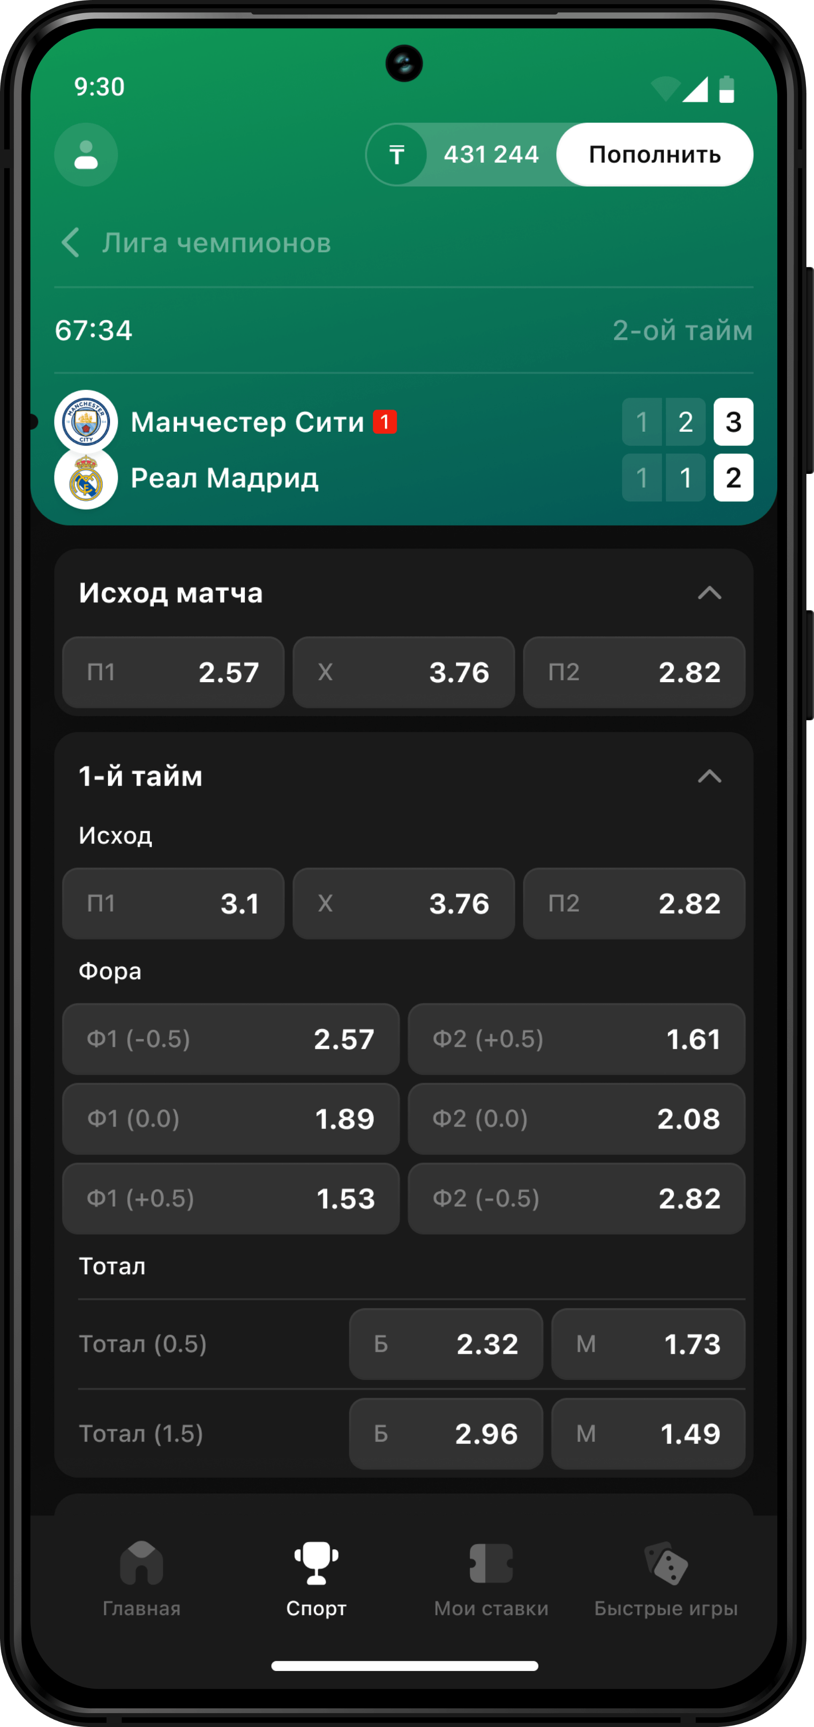Screen dimensions: 814x1727
Task: Collapse the Исход матча section
Action: pyautogui.click(x=709, y=593)
